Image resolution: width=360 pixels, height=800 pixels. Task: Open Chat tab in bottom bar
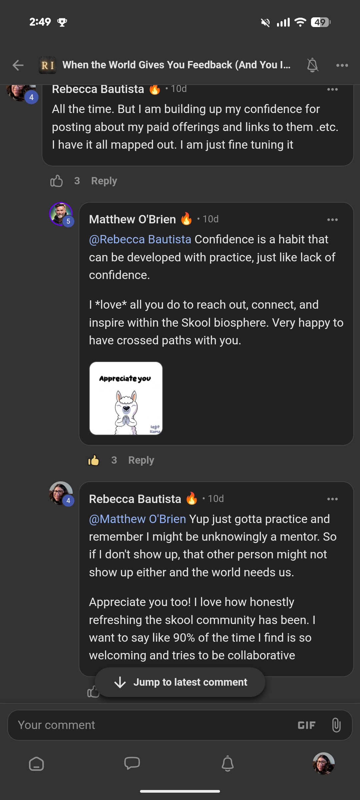pyautogui.click(x=132, y=764)
